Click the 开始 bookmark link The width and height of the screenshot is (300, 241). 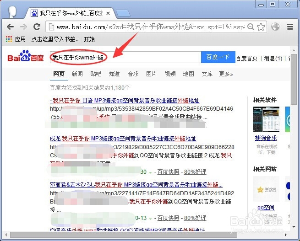(89, 39)
